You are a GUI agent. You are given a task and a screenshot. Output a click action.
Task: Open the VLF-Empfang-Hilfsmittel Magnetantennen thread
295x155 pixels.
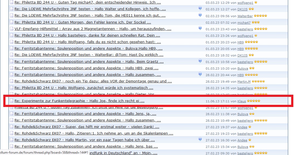pos(93,29)
